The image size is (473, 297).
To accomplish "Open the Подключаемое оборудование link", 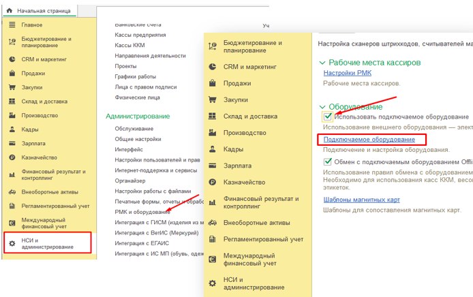I will [369, 139].
